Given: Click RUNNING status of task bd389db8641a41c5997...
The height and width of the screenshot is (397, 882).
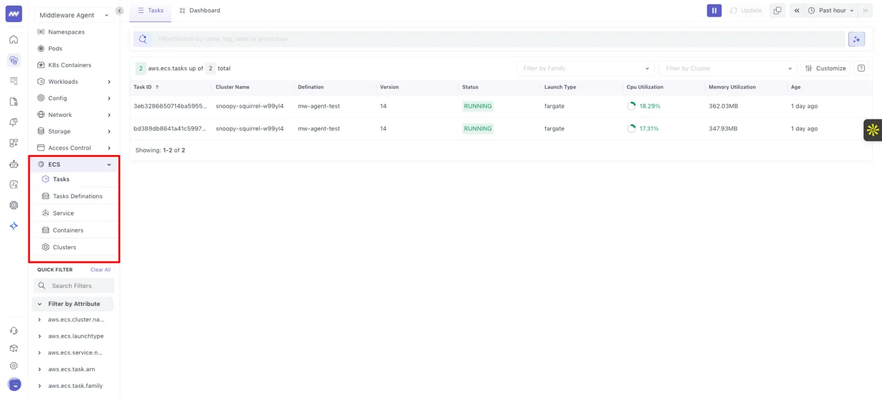Looking at the screenshot, I should click(x=478, y=129).
